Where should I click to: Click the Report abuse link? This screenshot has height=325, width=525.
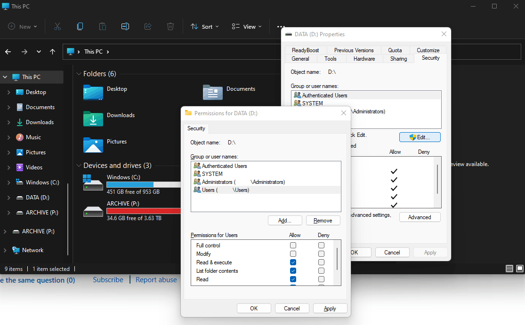156,280
